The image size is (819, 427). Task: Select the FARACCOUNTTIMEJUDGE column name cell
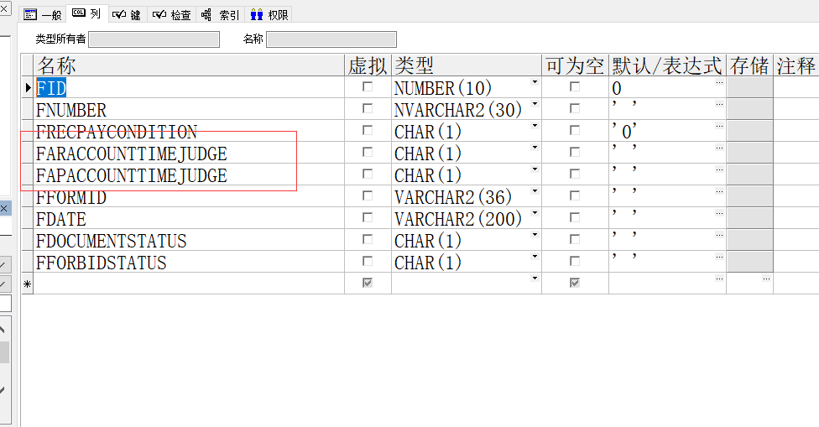(x=131, y=154)
